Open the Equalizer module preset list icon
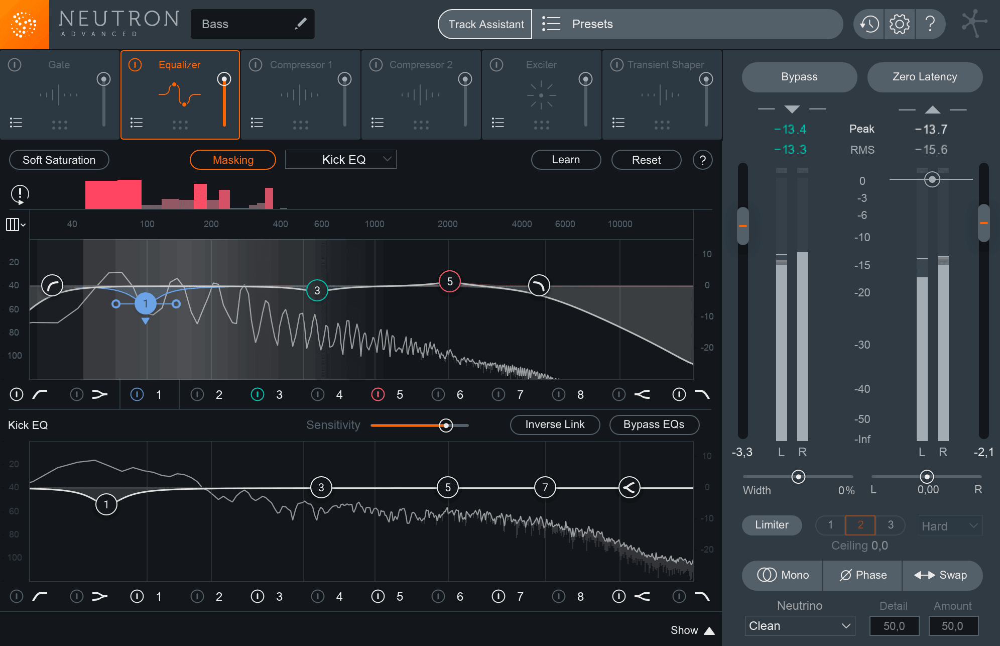Screen dimensions: 1000x646 137,123
